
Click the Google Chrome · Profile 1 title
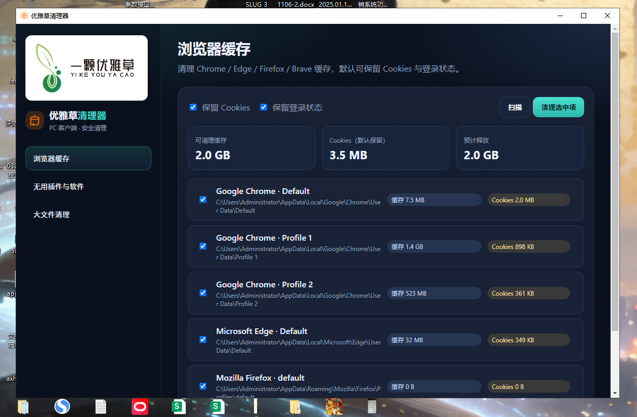264,238
